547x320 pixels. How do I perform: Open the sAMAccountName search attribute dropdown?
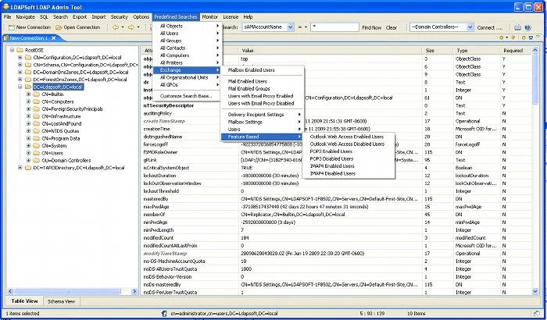click(290, 27)
